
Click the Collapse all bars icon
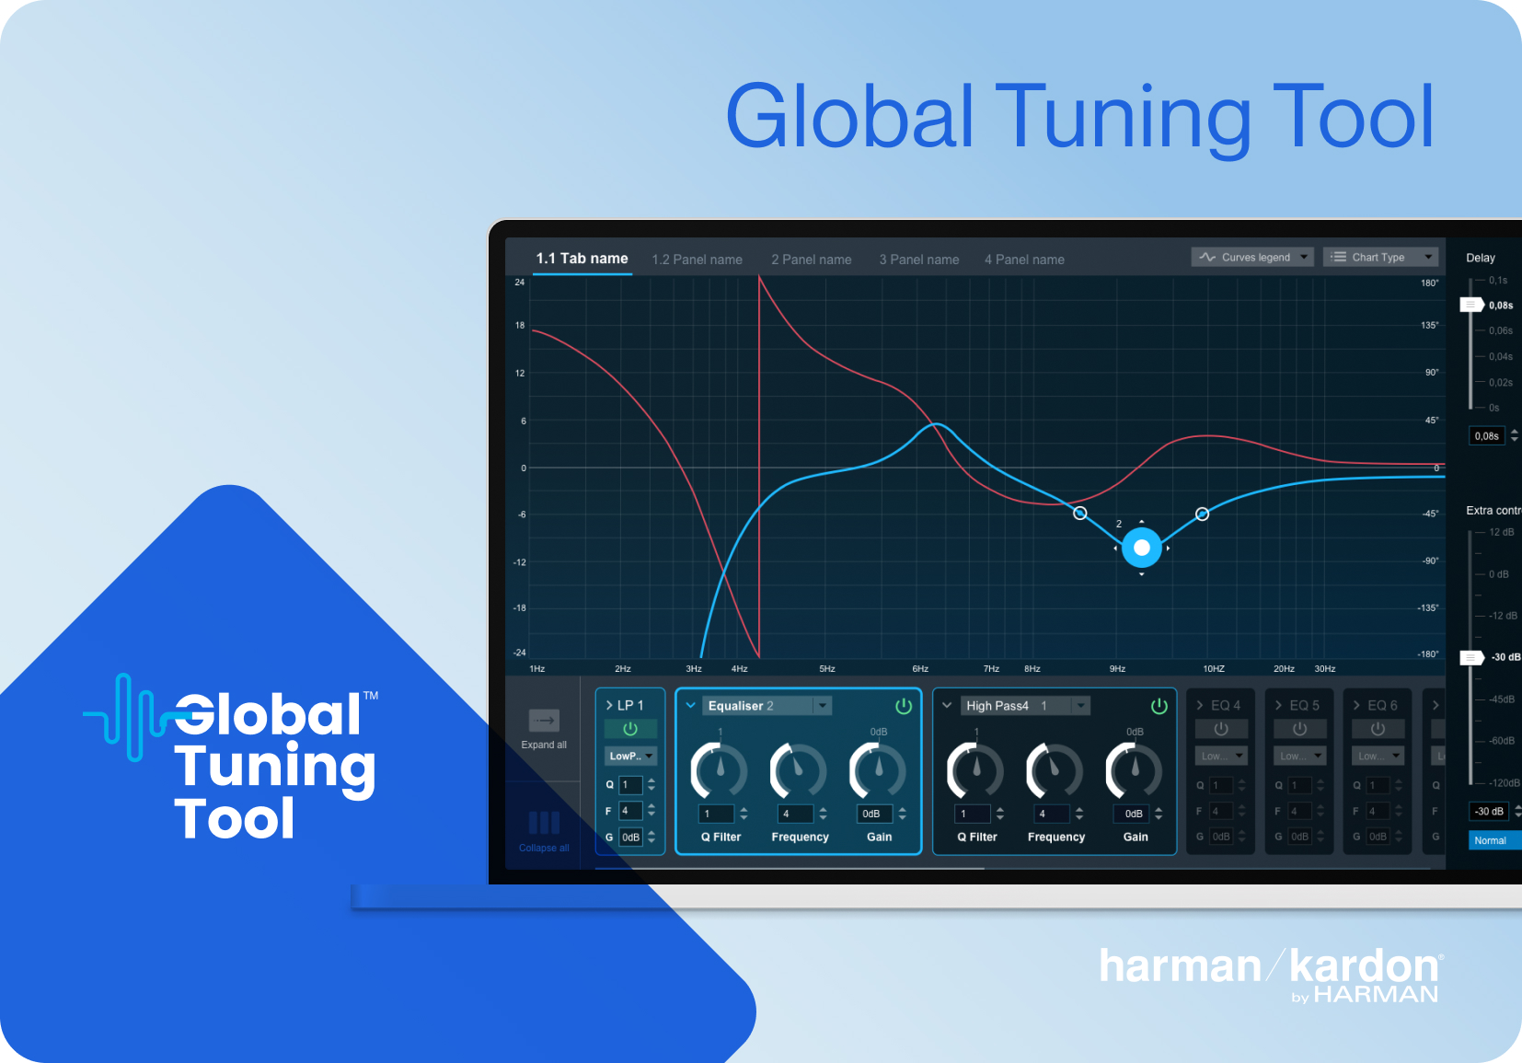[544, 822]
